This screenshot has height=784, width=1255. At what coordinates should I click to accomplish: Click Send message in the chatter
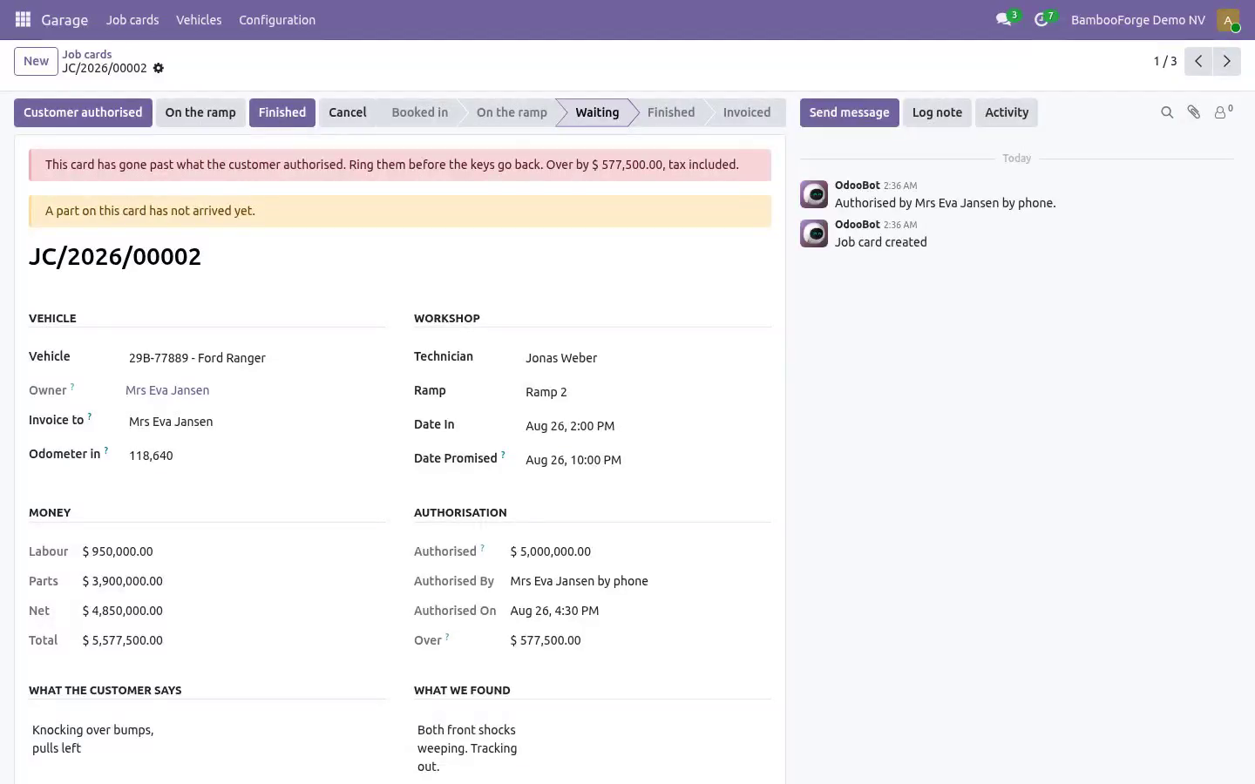click(x=850, y=112)
